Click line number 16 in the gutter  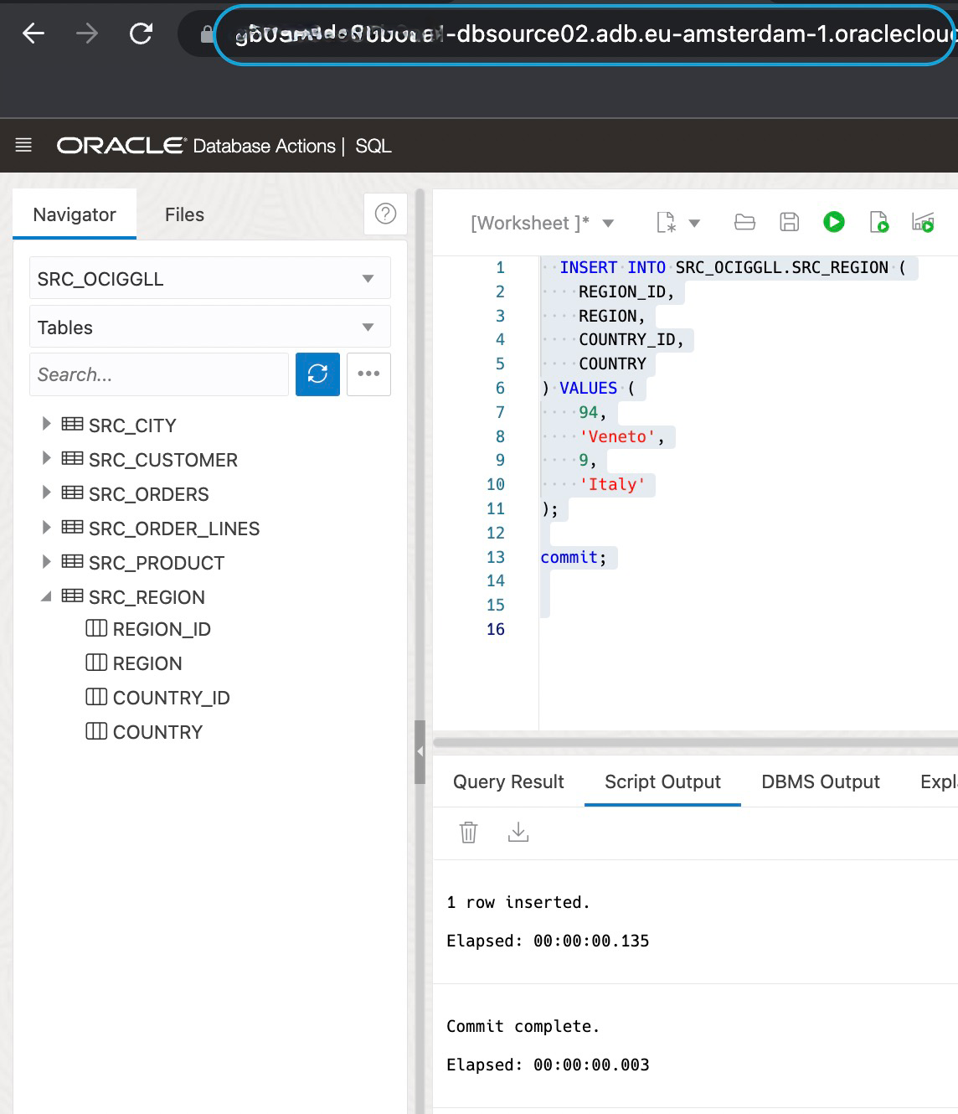click(x=496, y=629)
